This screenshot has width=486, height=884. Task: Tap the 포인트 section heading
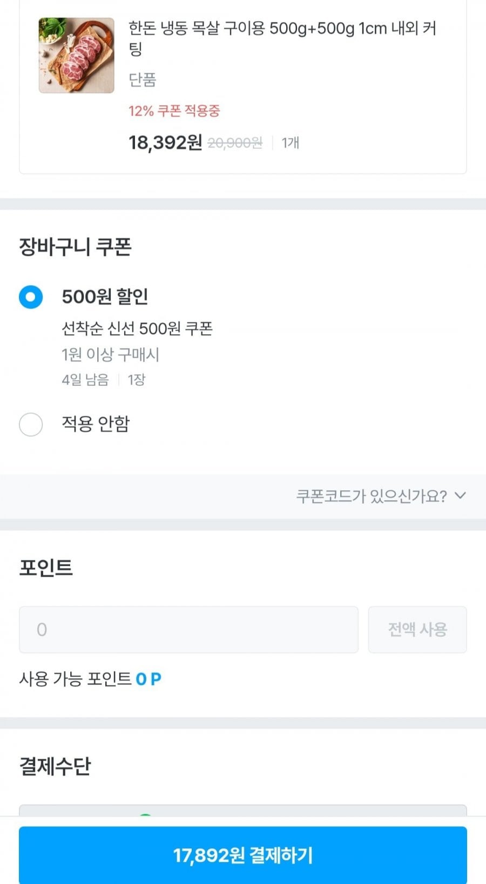point(46,568)
